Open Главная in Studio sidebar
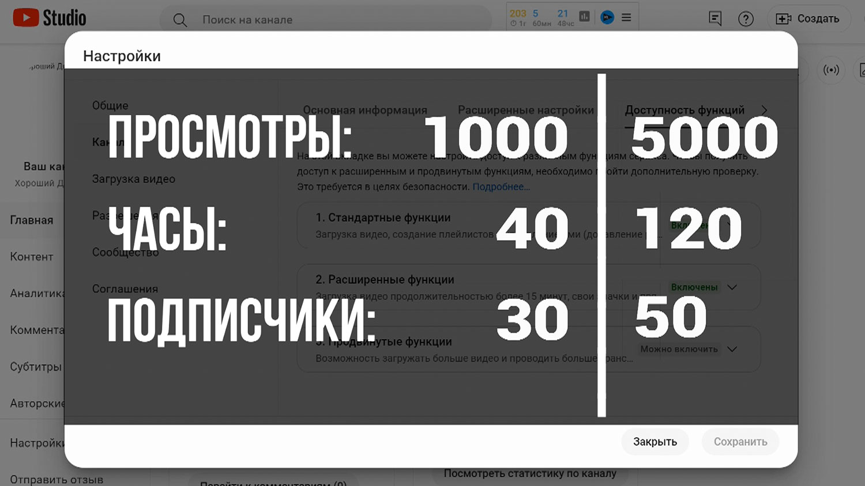Screen dimensions: 865x486 (32, 220)
